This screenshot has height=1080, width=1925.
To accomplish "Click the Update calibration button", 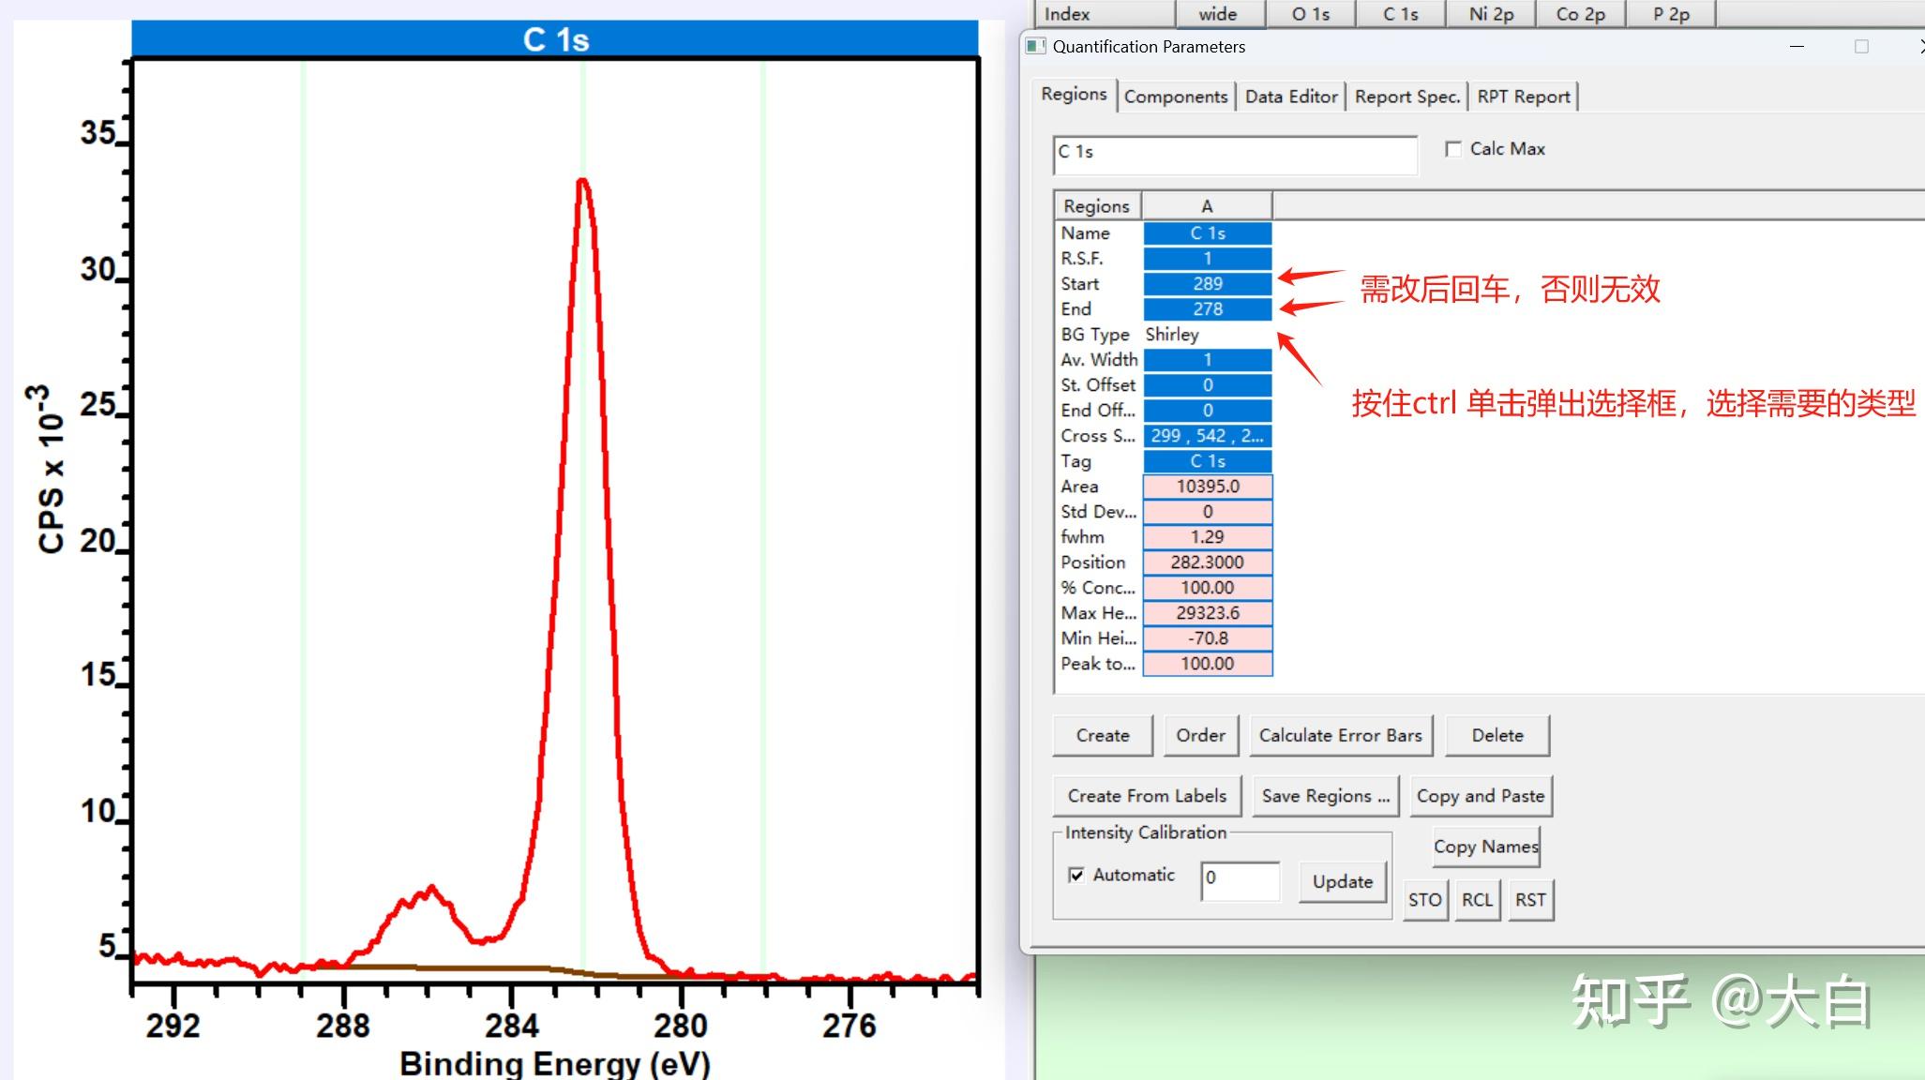I will point(1342,881).
